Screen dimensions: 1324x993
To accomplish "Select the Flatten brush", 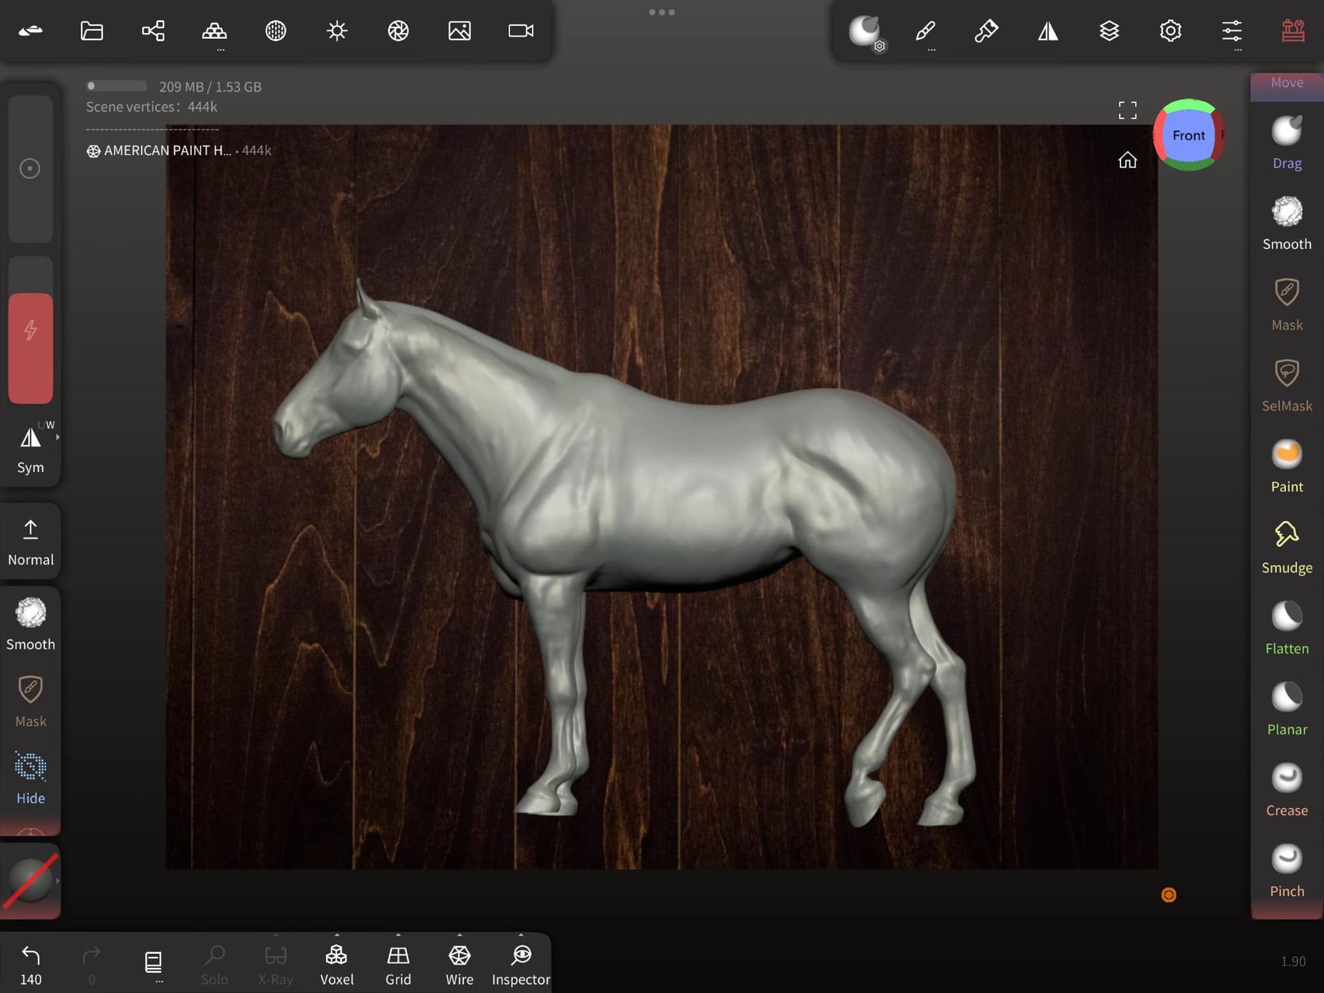I will point(1286,627).
